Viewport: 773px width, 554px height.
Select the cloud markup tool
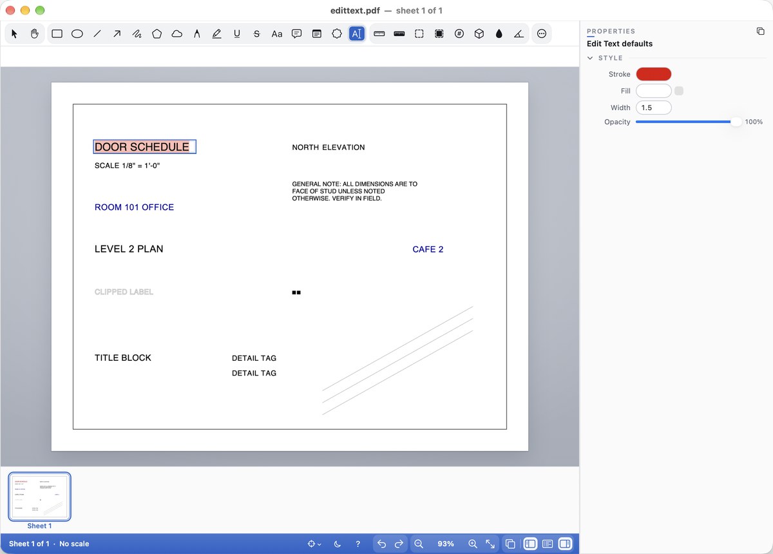177,34
